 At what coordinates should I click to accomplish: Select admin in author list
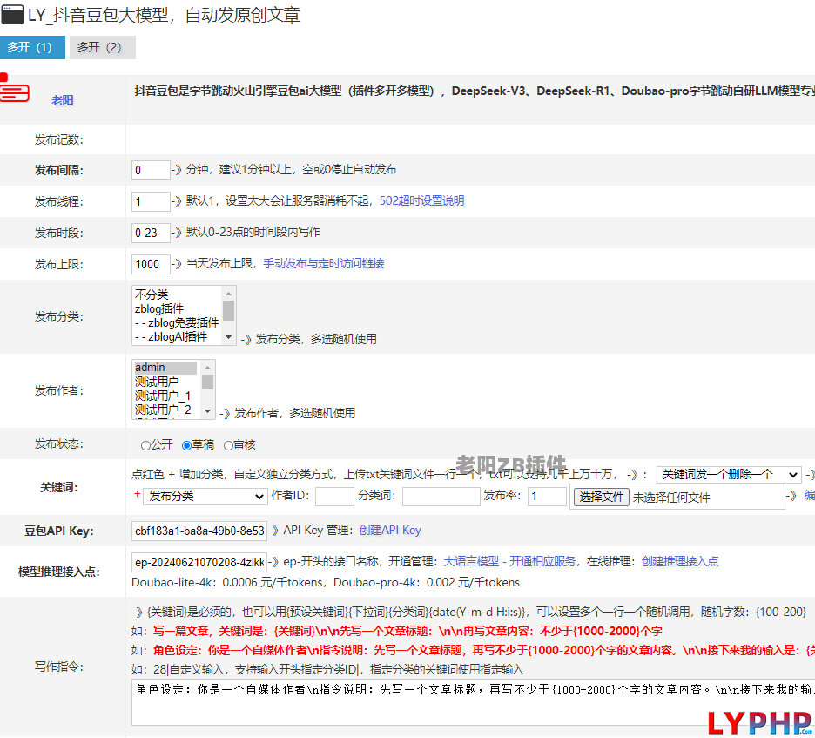click(165, 368)
